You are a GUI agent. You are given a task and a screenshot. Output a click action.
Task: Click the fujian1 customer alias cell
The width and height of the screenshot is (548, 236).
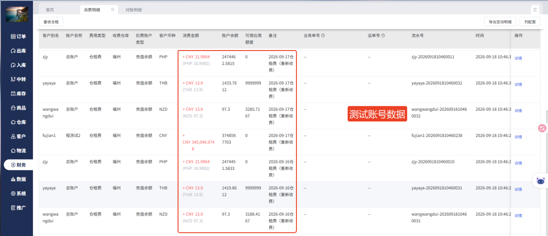49,135
